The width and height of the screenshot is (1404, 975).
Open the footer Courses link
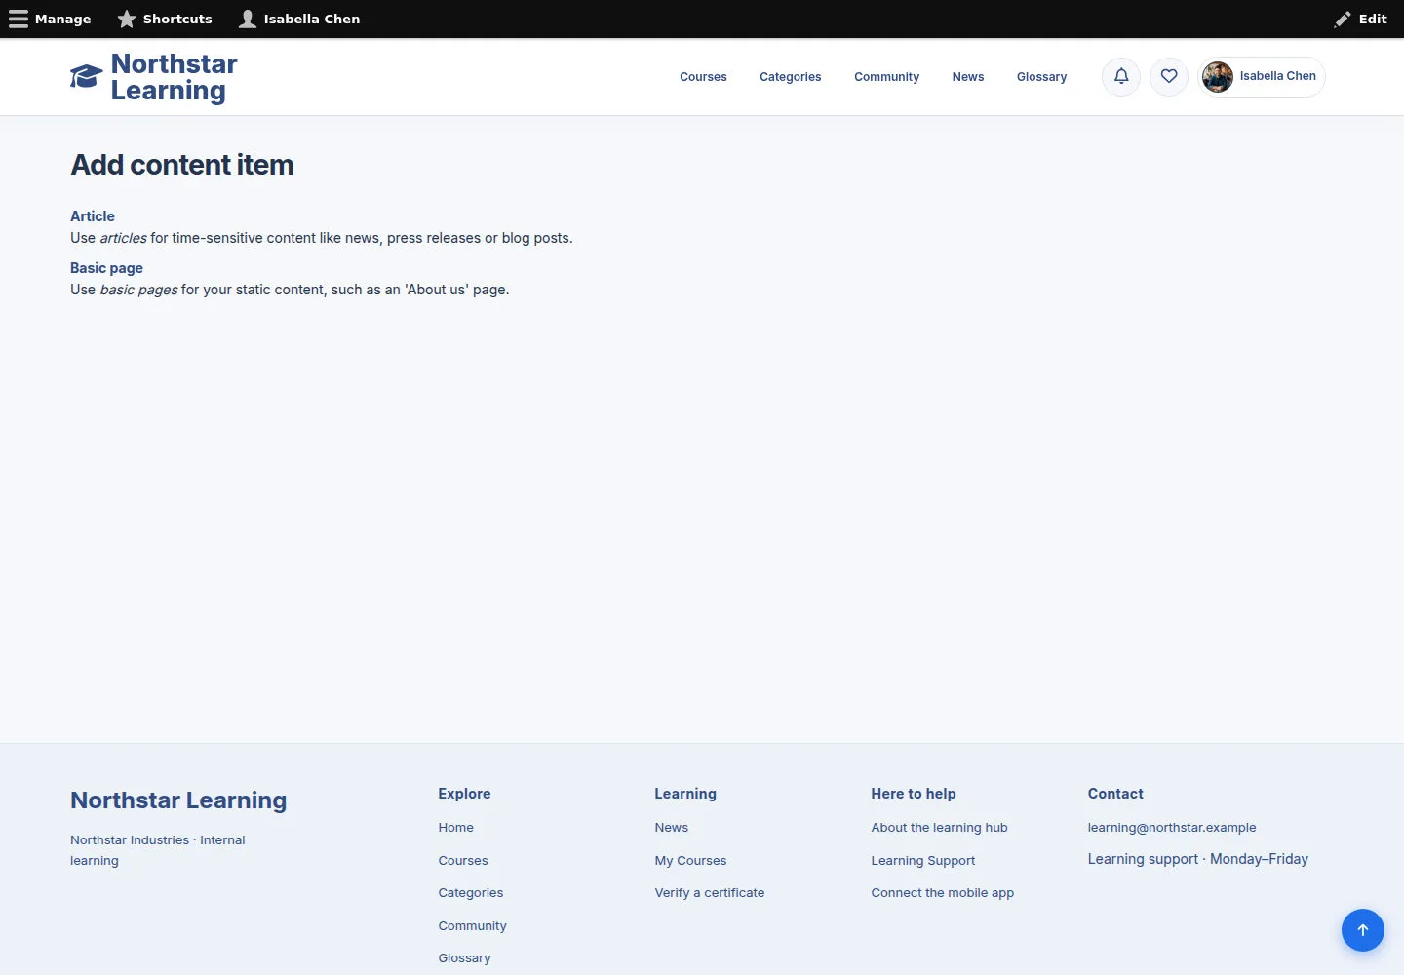(x=463, y=861)
